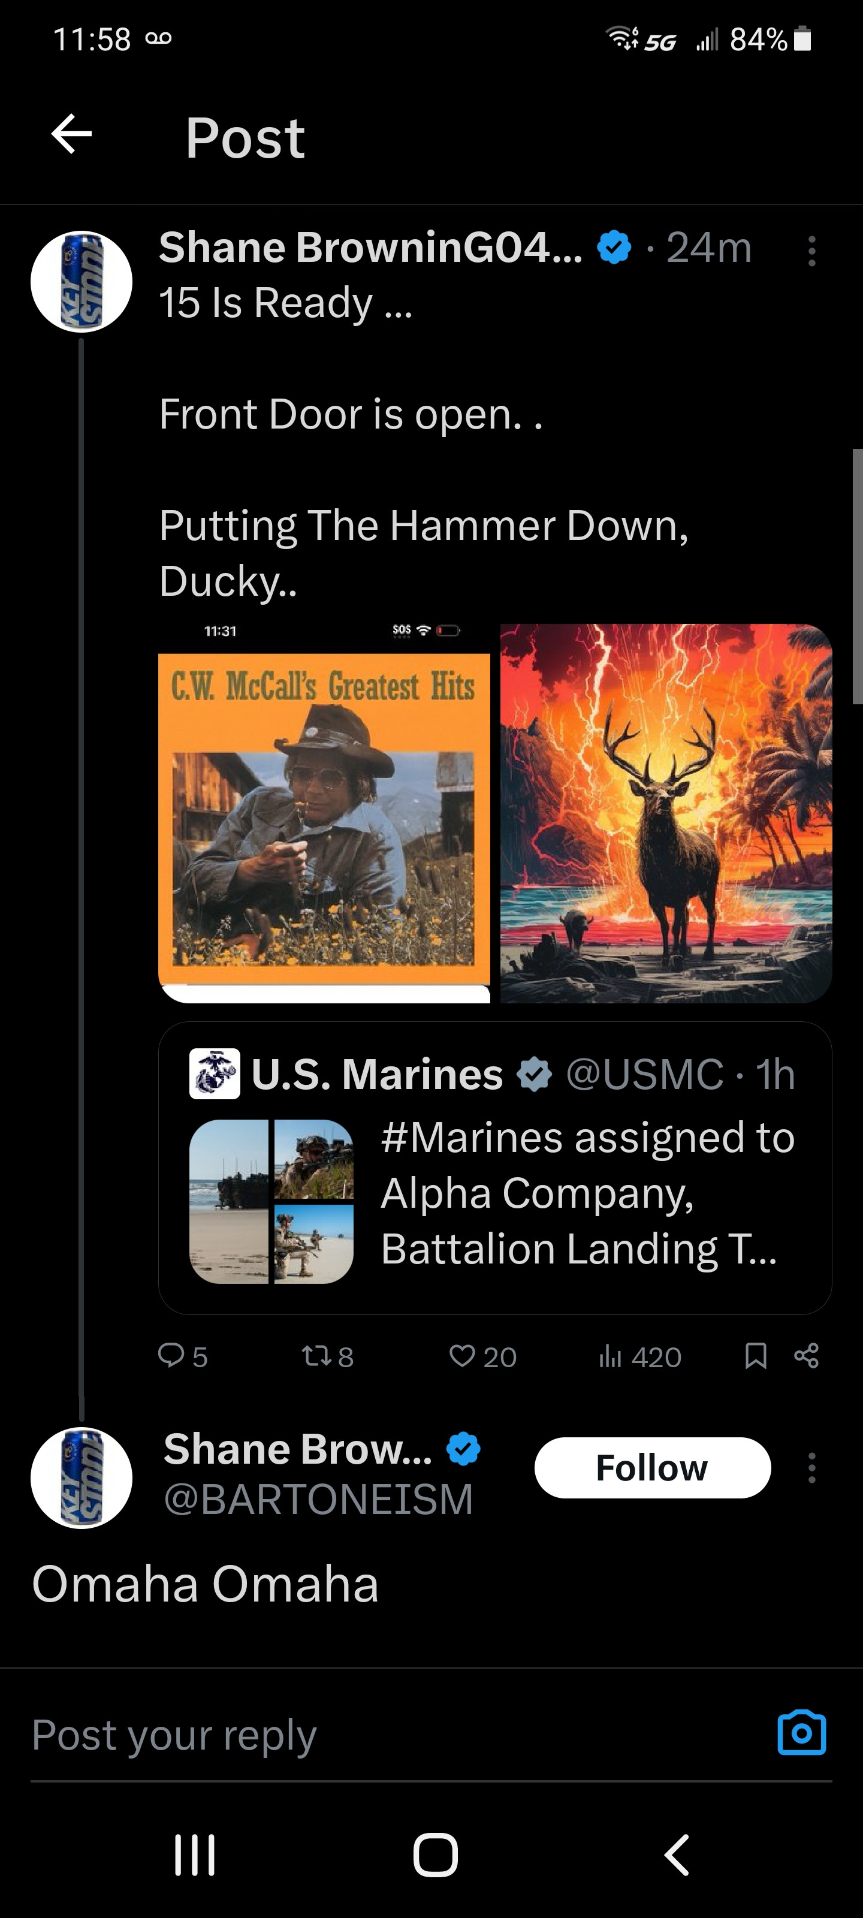The height and width of the screenshot is (1918, 863).
Task: Open the quoted U.S. Marines post
Action: (494, 1168)
